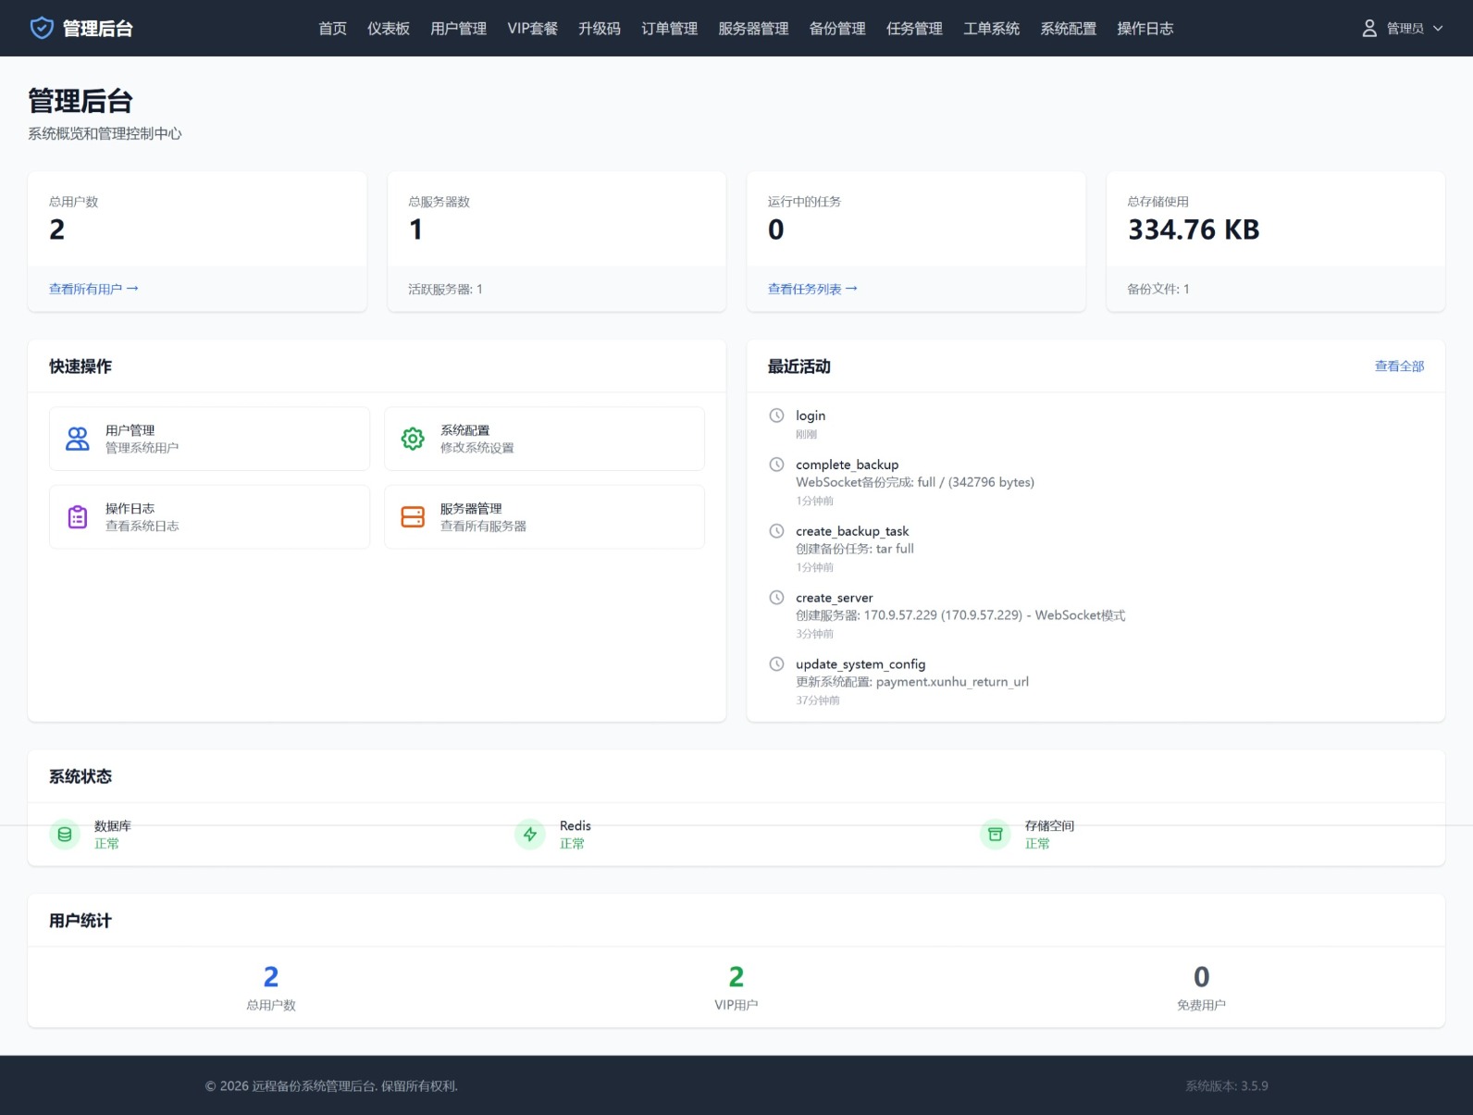Click the clock icon beside login activity

777,416
